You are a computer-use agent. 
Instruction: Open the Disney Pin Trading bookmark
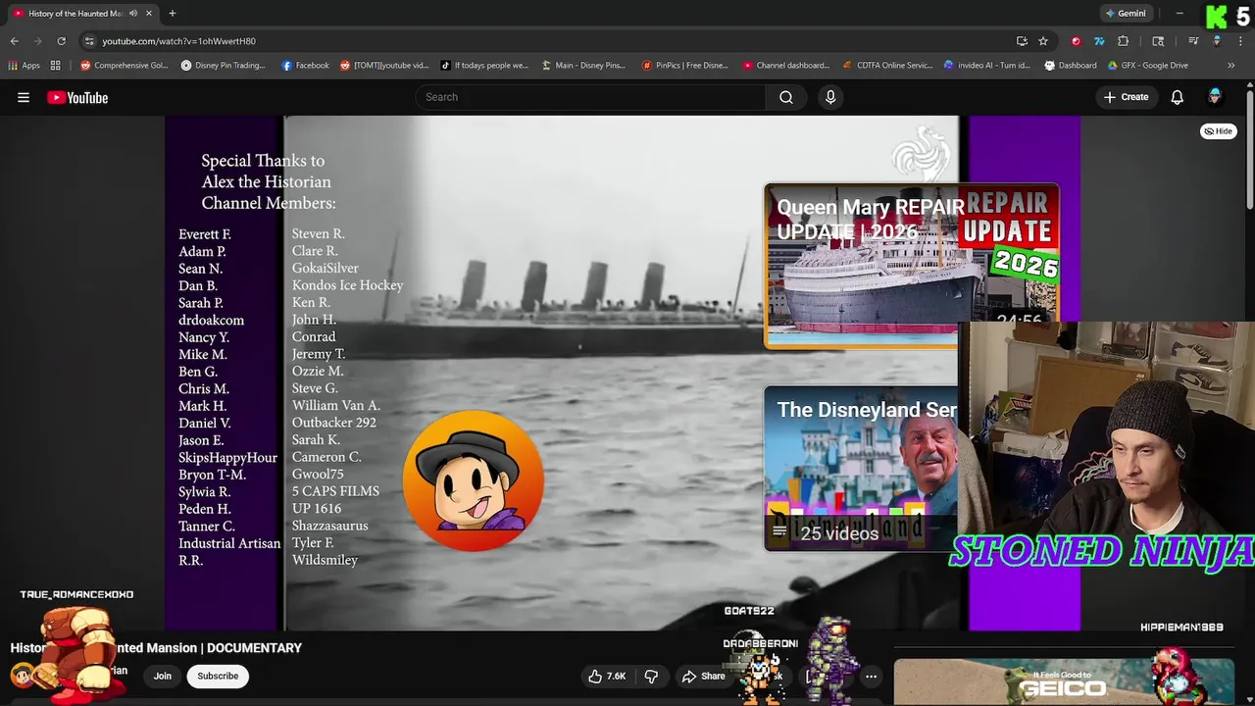coord(224,66)
